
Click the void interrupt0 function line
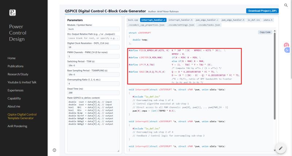coord(177,89)
